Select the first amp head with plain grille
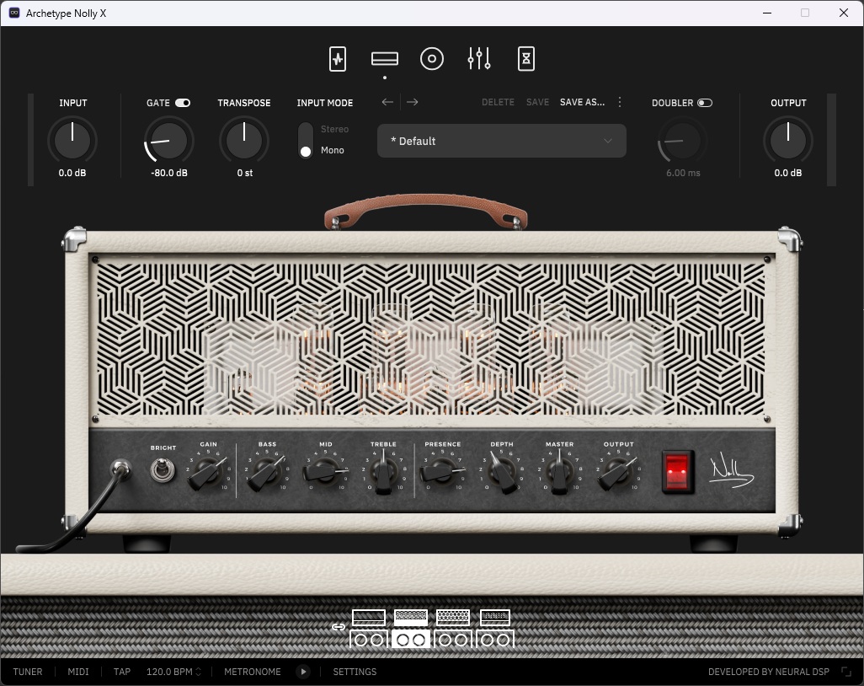 pos(369,617)
